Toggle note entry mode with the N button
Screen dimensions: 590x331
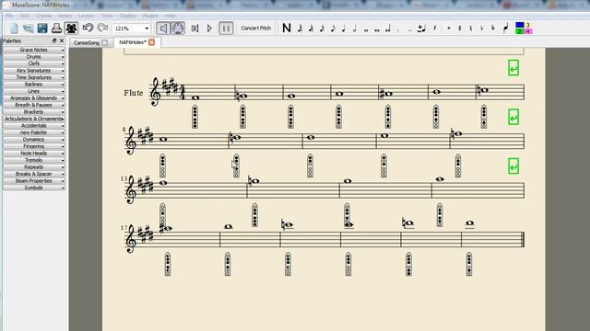(x=287, y=28)
